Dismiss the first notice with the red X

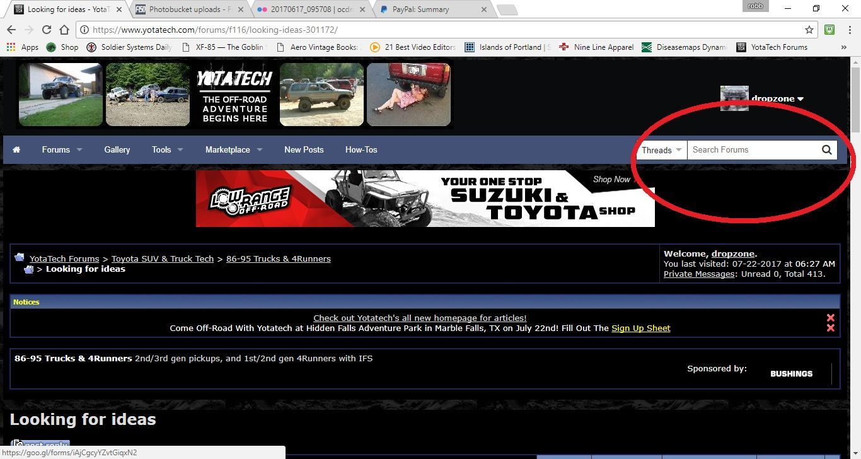click(x=830, y=318)
